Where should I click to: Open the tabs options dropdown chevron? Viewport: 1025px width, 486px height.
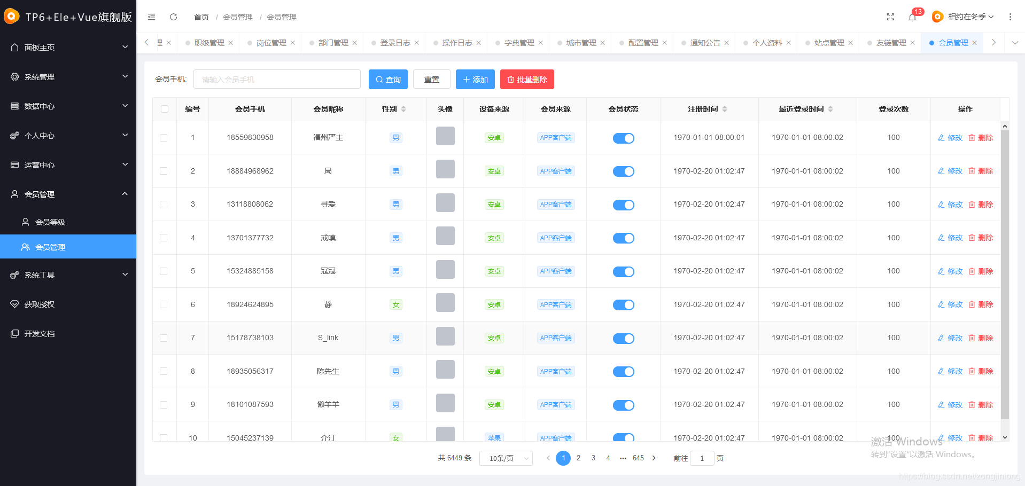1015,43
